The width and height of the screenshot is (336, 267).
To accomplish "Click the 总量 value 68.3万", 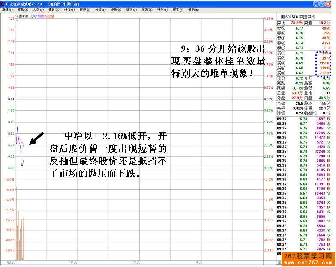I will [x=297, y=93].
